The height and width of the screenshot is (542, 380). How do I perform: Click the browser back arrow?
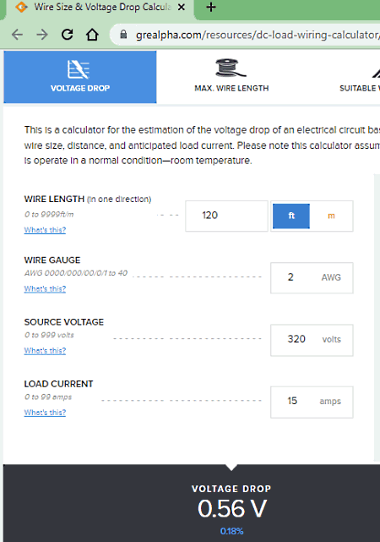(17, 35)
